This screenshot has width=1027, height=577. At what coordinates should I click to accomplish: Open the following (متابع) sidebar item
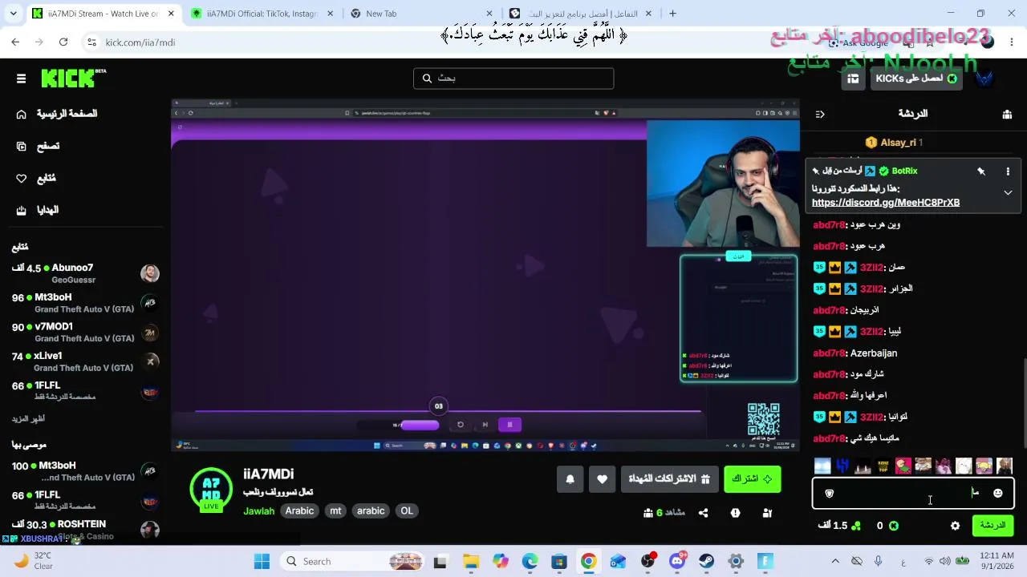tap(37, 178)
